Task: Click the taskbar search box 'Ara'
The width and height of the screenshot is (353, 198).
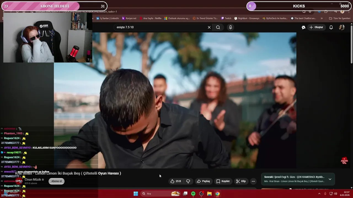Action: pos(161,194)
